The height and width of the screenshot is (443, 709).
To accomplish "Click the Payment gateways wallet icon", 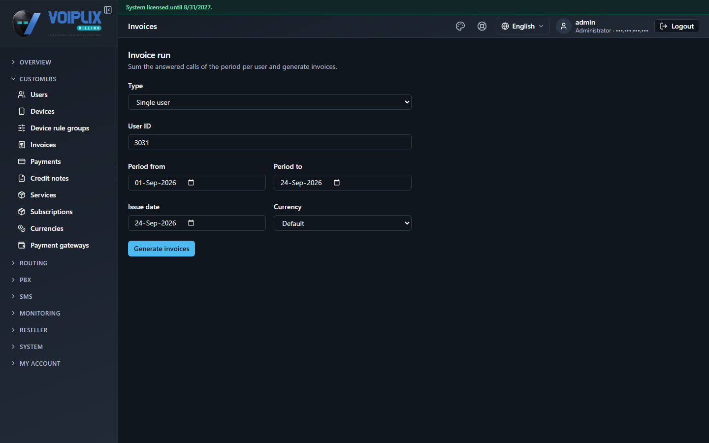I will click(x=22, y=245).
